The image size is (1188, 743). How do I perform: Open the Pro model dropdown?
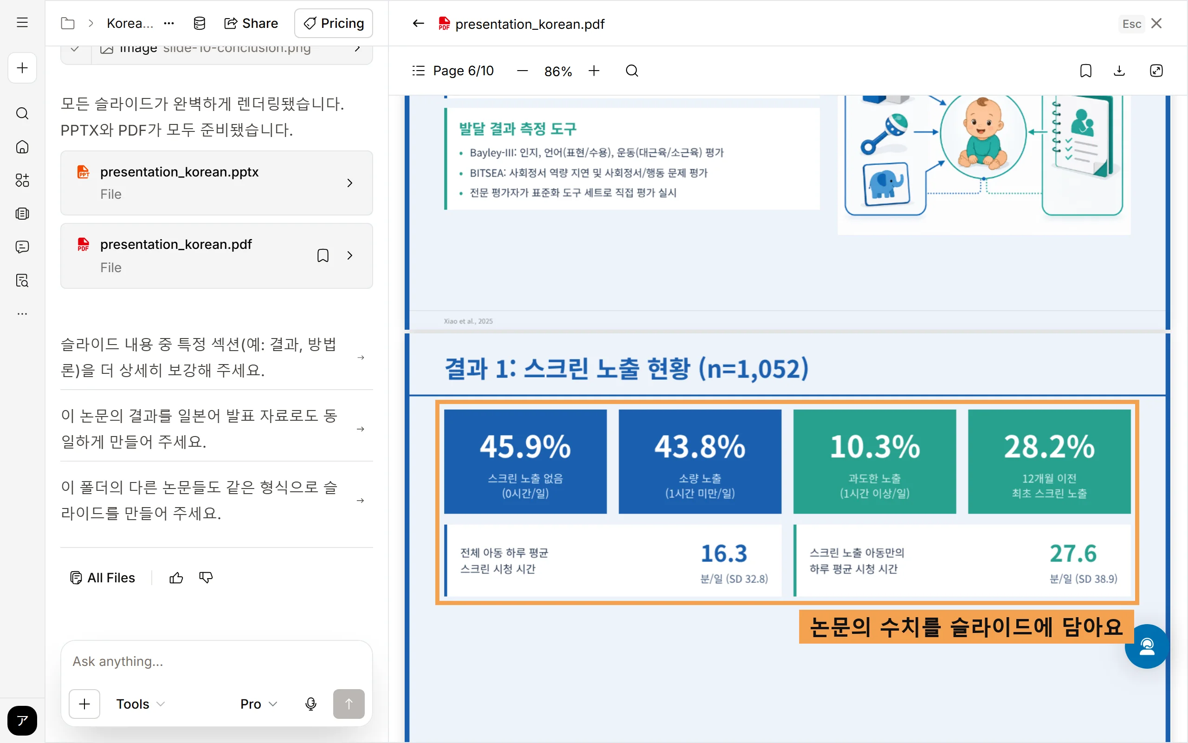[258, 704]
